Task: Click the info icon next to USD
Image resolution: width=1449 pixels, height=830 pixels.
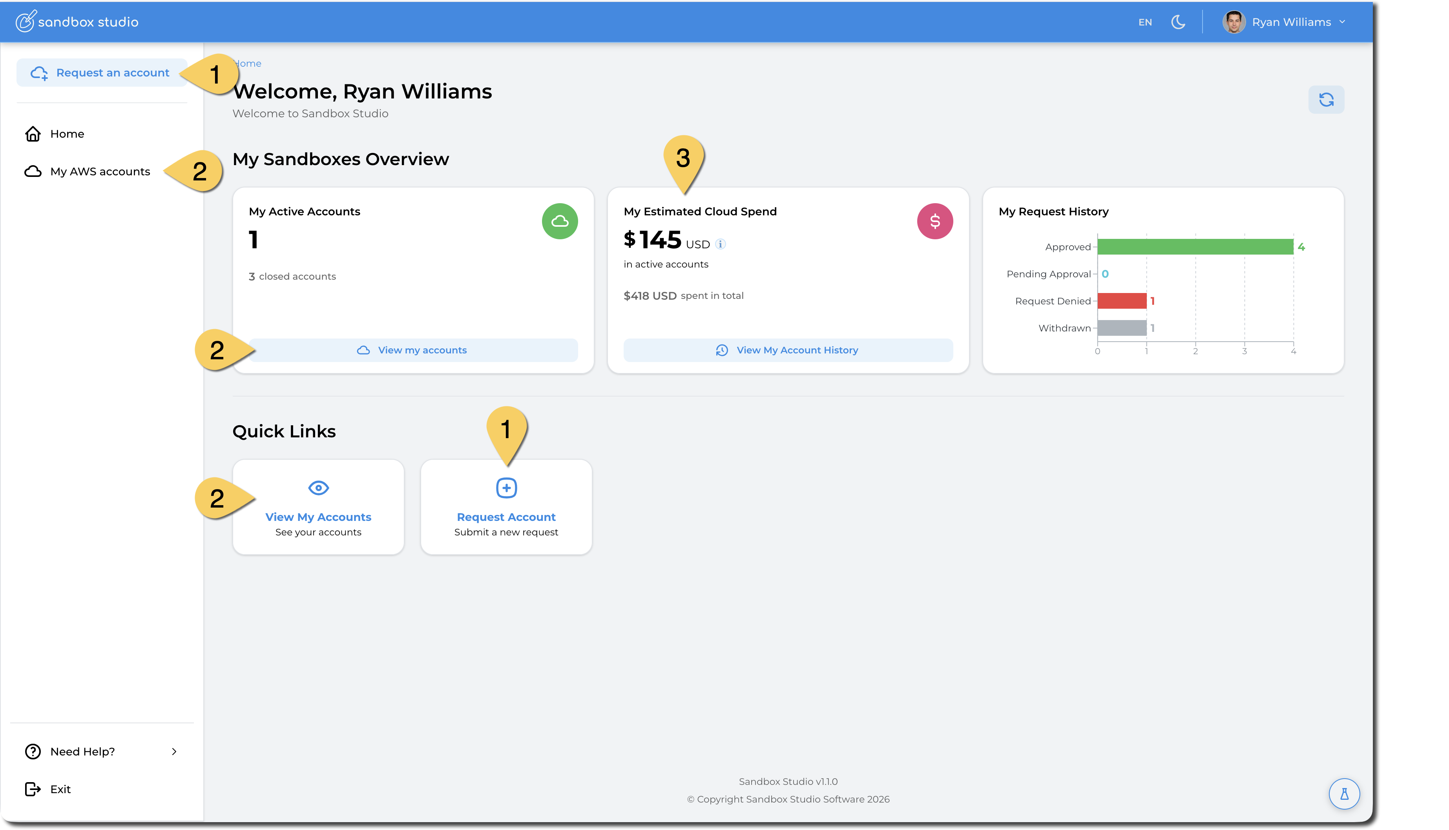Action: tap(721, 244)
